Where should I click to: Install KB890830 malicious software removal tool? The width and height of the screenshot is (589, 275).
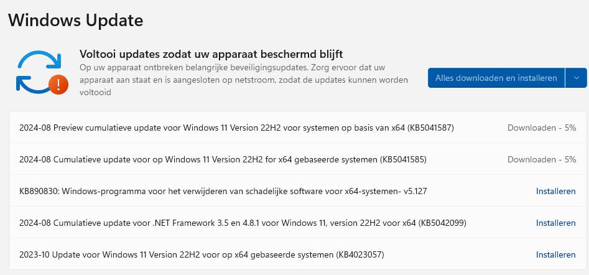(x=555, y=191)
